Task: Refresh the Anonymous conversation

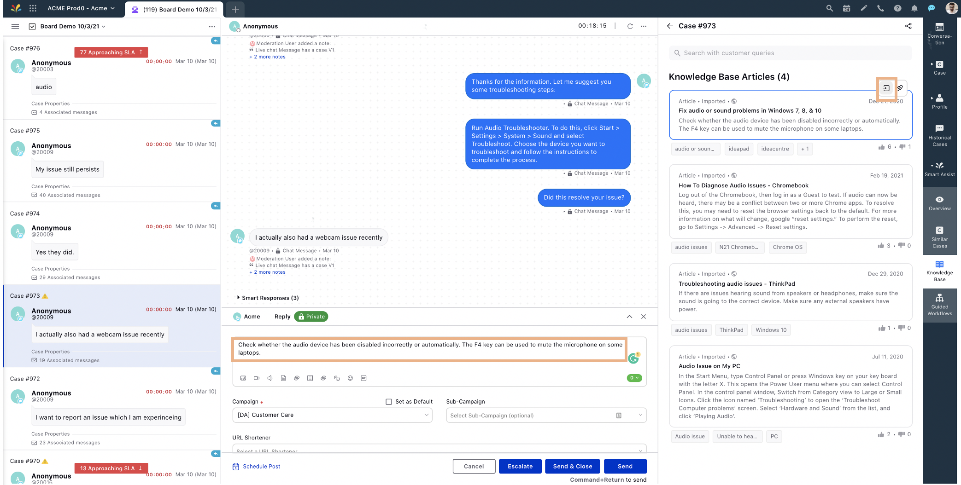Action: pos(630,26)
